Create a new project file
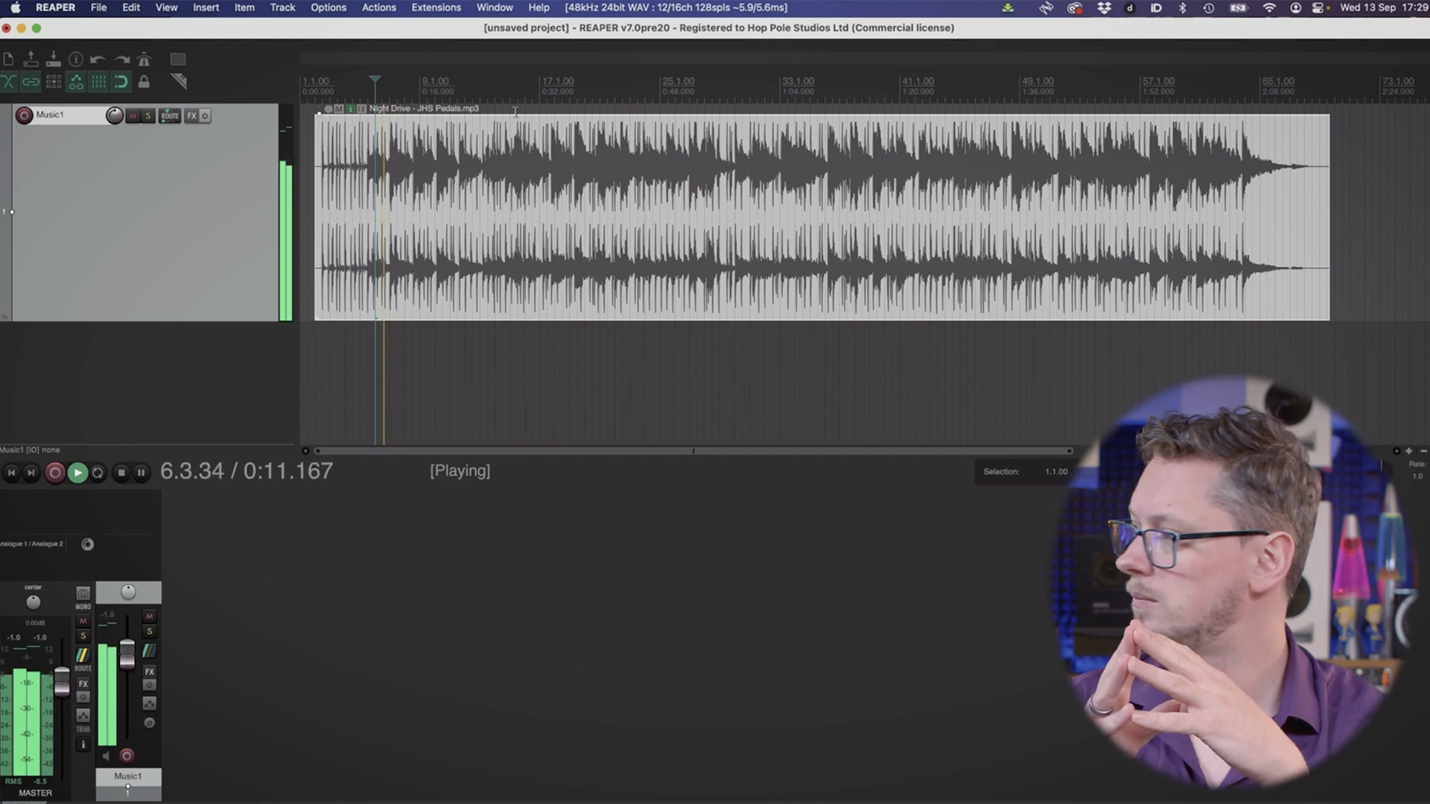This screenshot has width=1430, height=804. (8, 59)
